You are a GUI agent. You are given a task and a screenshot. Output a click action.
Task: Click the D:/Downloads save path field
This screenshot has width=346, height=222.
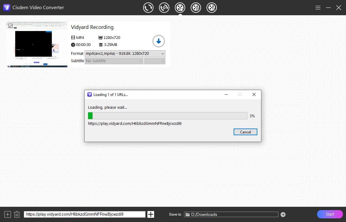point(231,214)
